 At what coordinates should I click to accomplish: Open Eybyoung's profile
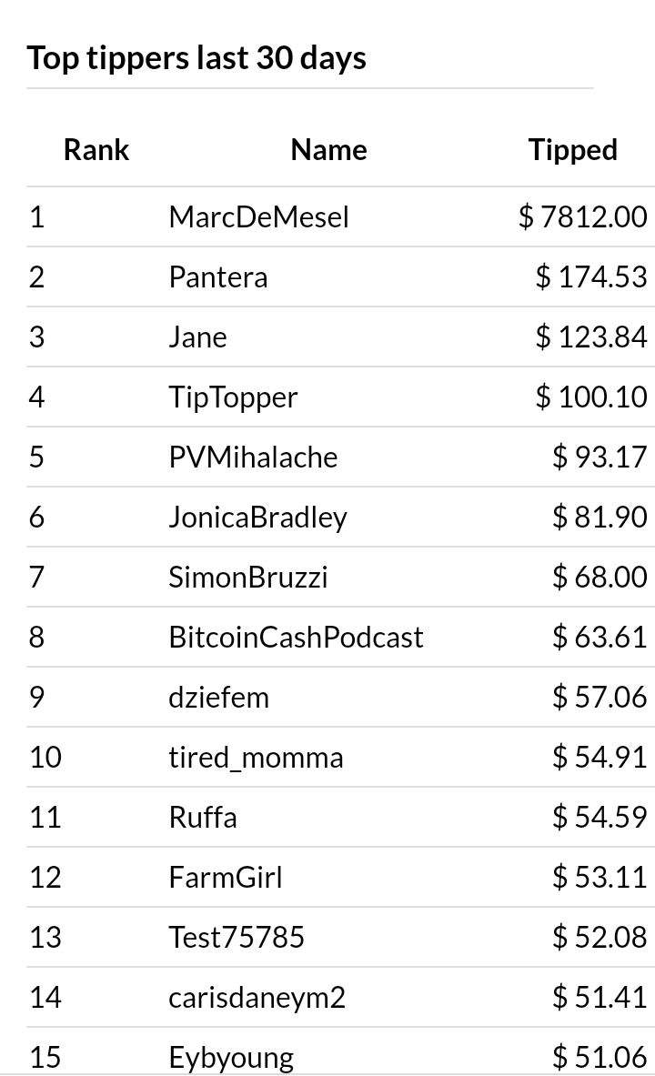pyautogui.click(x=231, y=1058)
